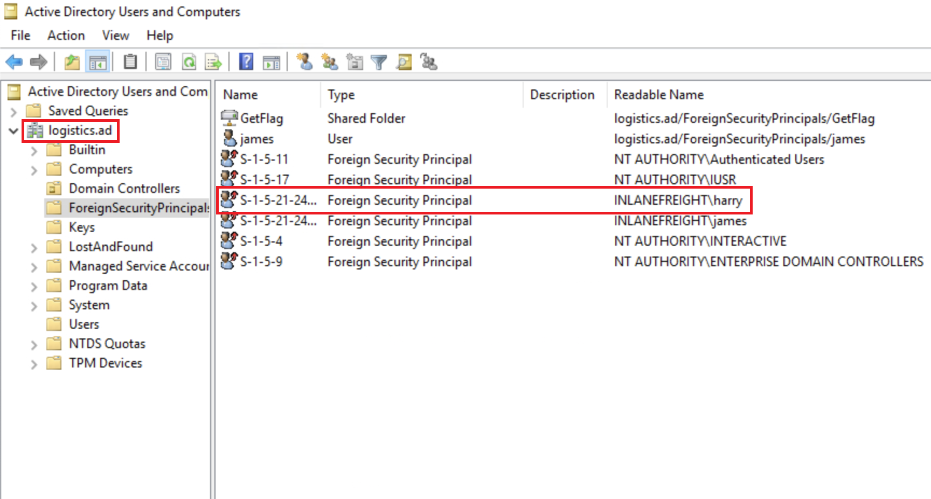Screen dimensions: 931x499
Task: Select the Domain Controllers tree item
Action: 124,189
